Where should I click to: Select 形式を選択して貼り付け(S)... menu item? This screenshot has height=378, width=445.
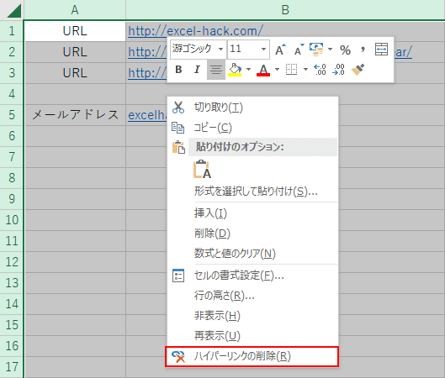coord(252,192)
